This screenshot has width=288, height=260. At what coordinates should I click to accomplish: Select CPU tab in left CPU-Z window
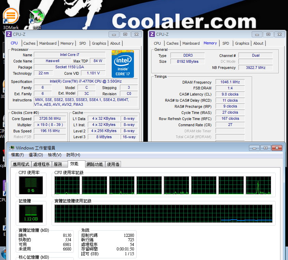(x=14, y=43)
